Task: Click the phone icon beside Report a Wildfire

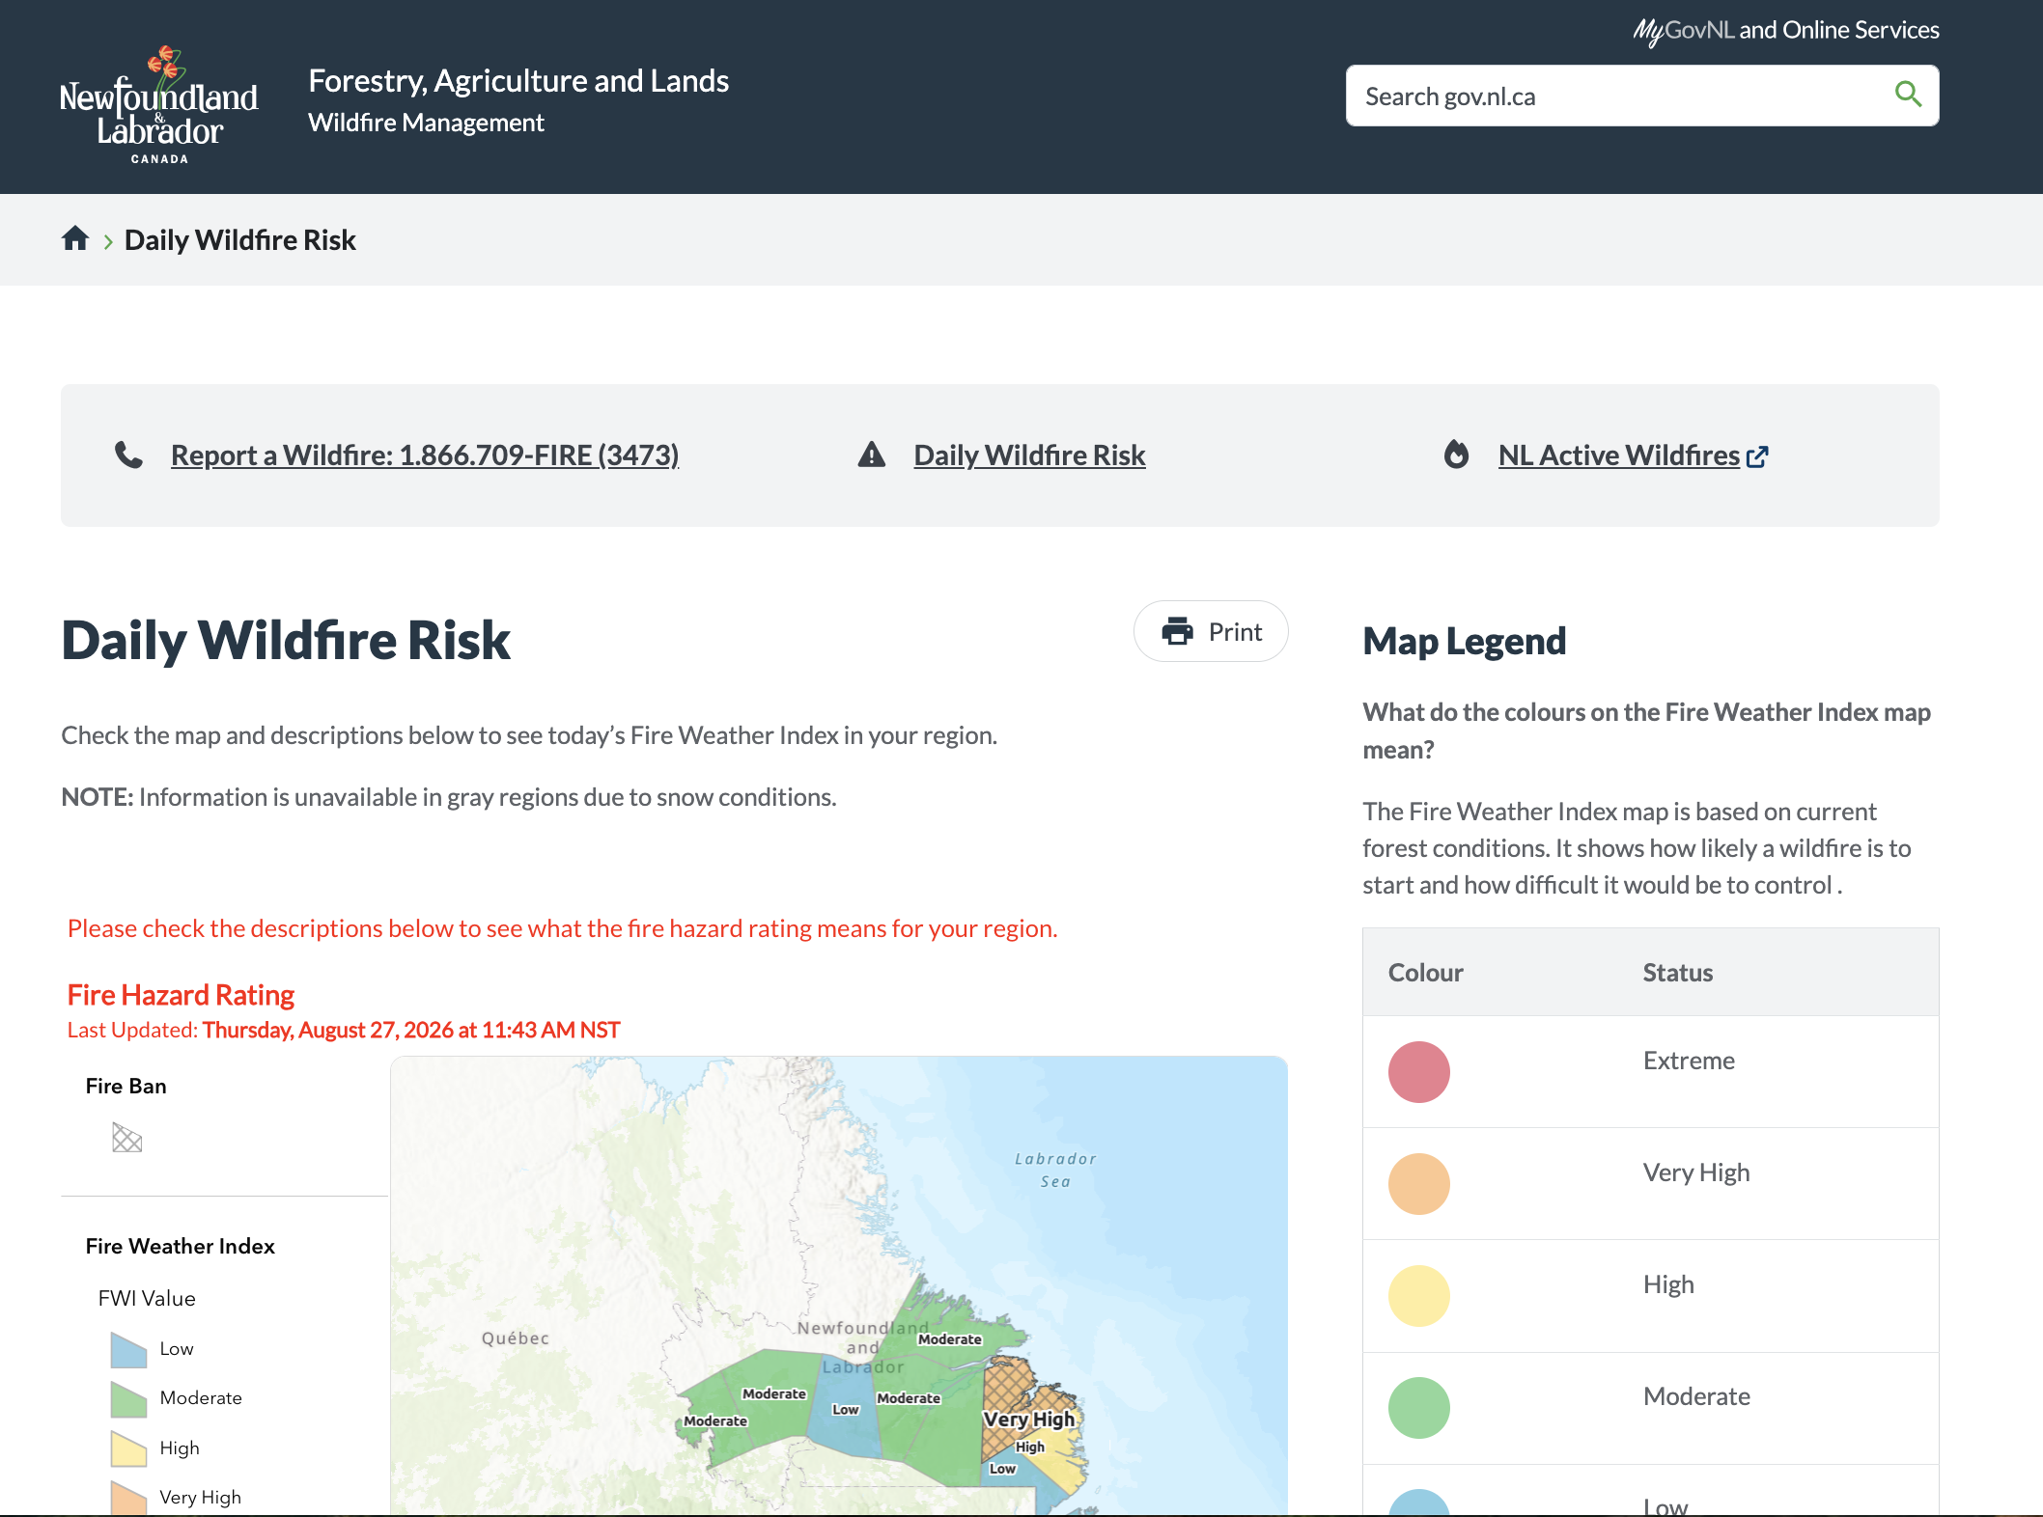Action: pos(128,455)
